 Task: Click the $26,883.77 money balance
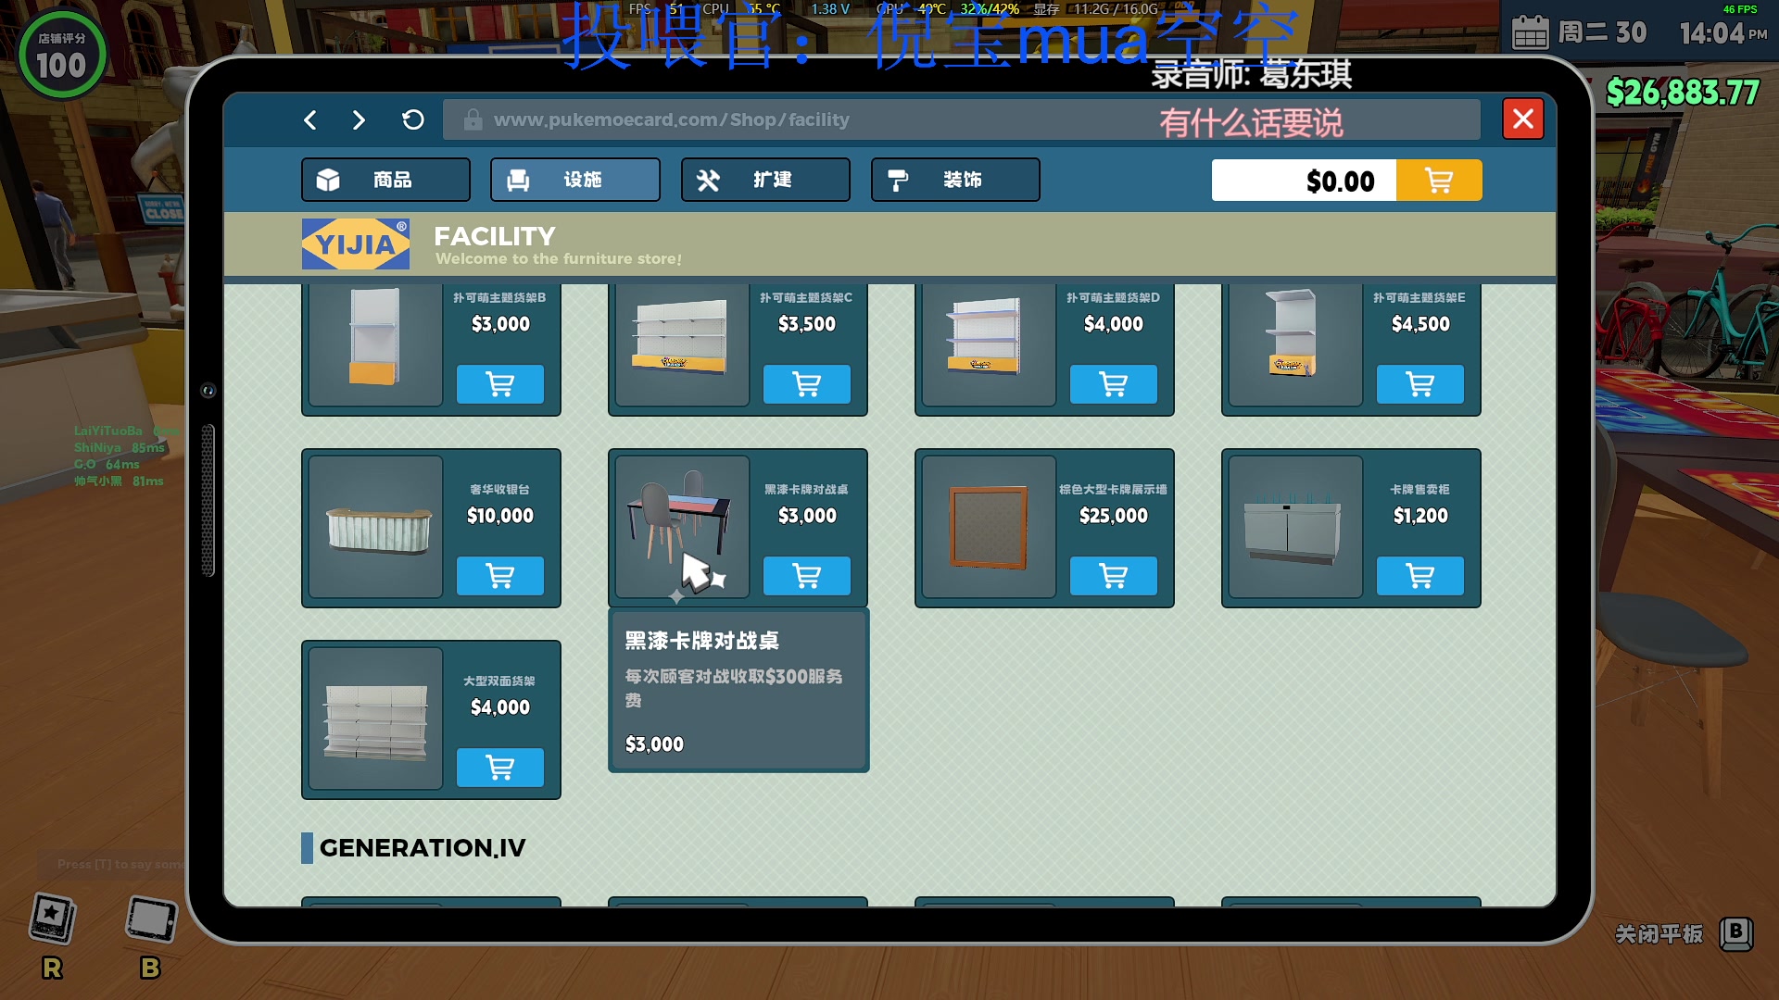1683,93
